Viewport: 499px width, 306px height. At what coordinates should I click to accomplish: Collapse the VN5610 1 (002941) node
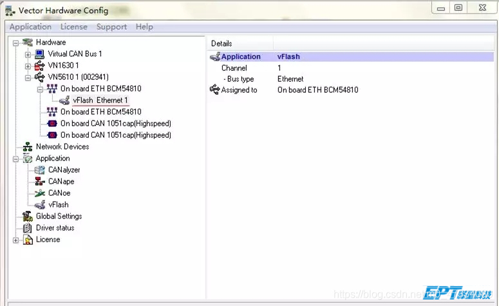[x=28, y=78]
